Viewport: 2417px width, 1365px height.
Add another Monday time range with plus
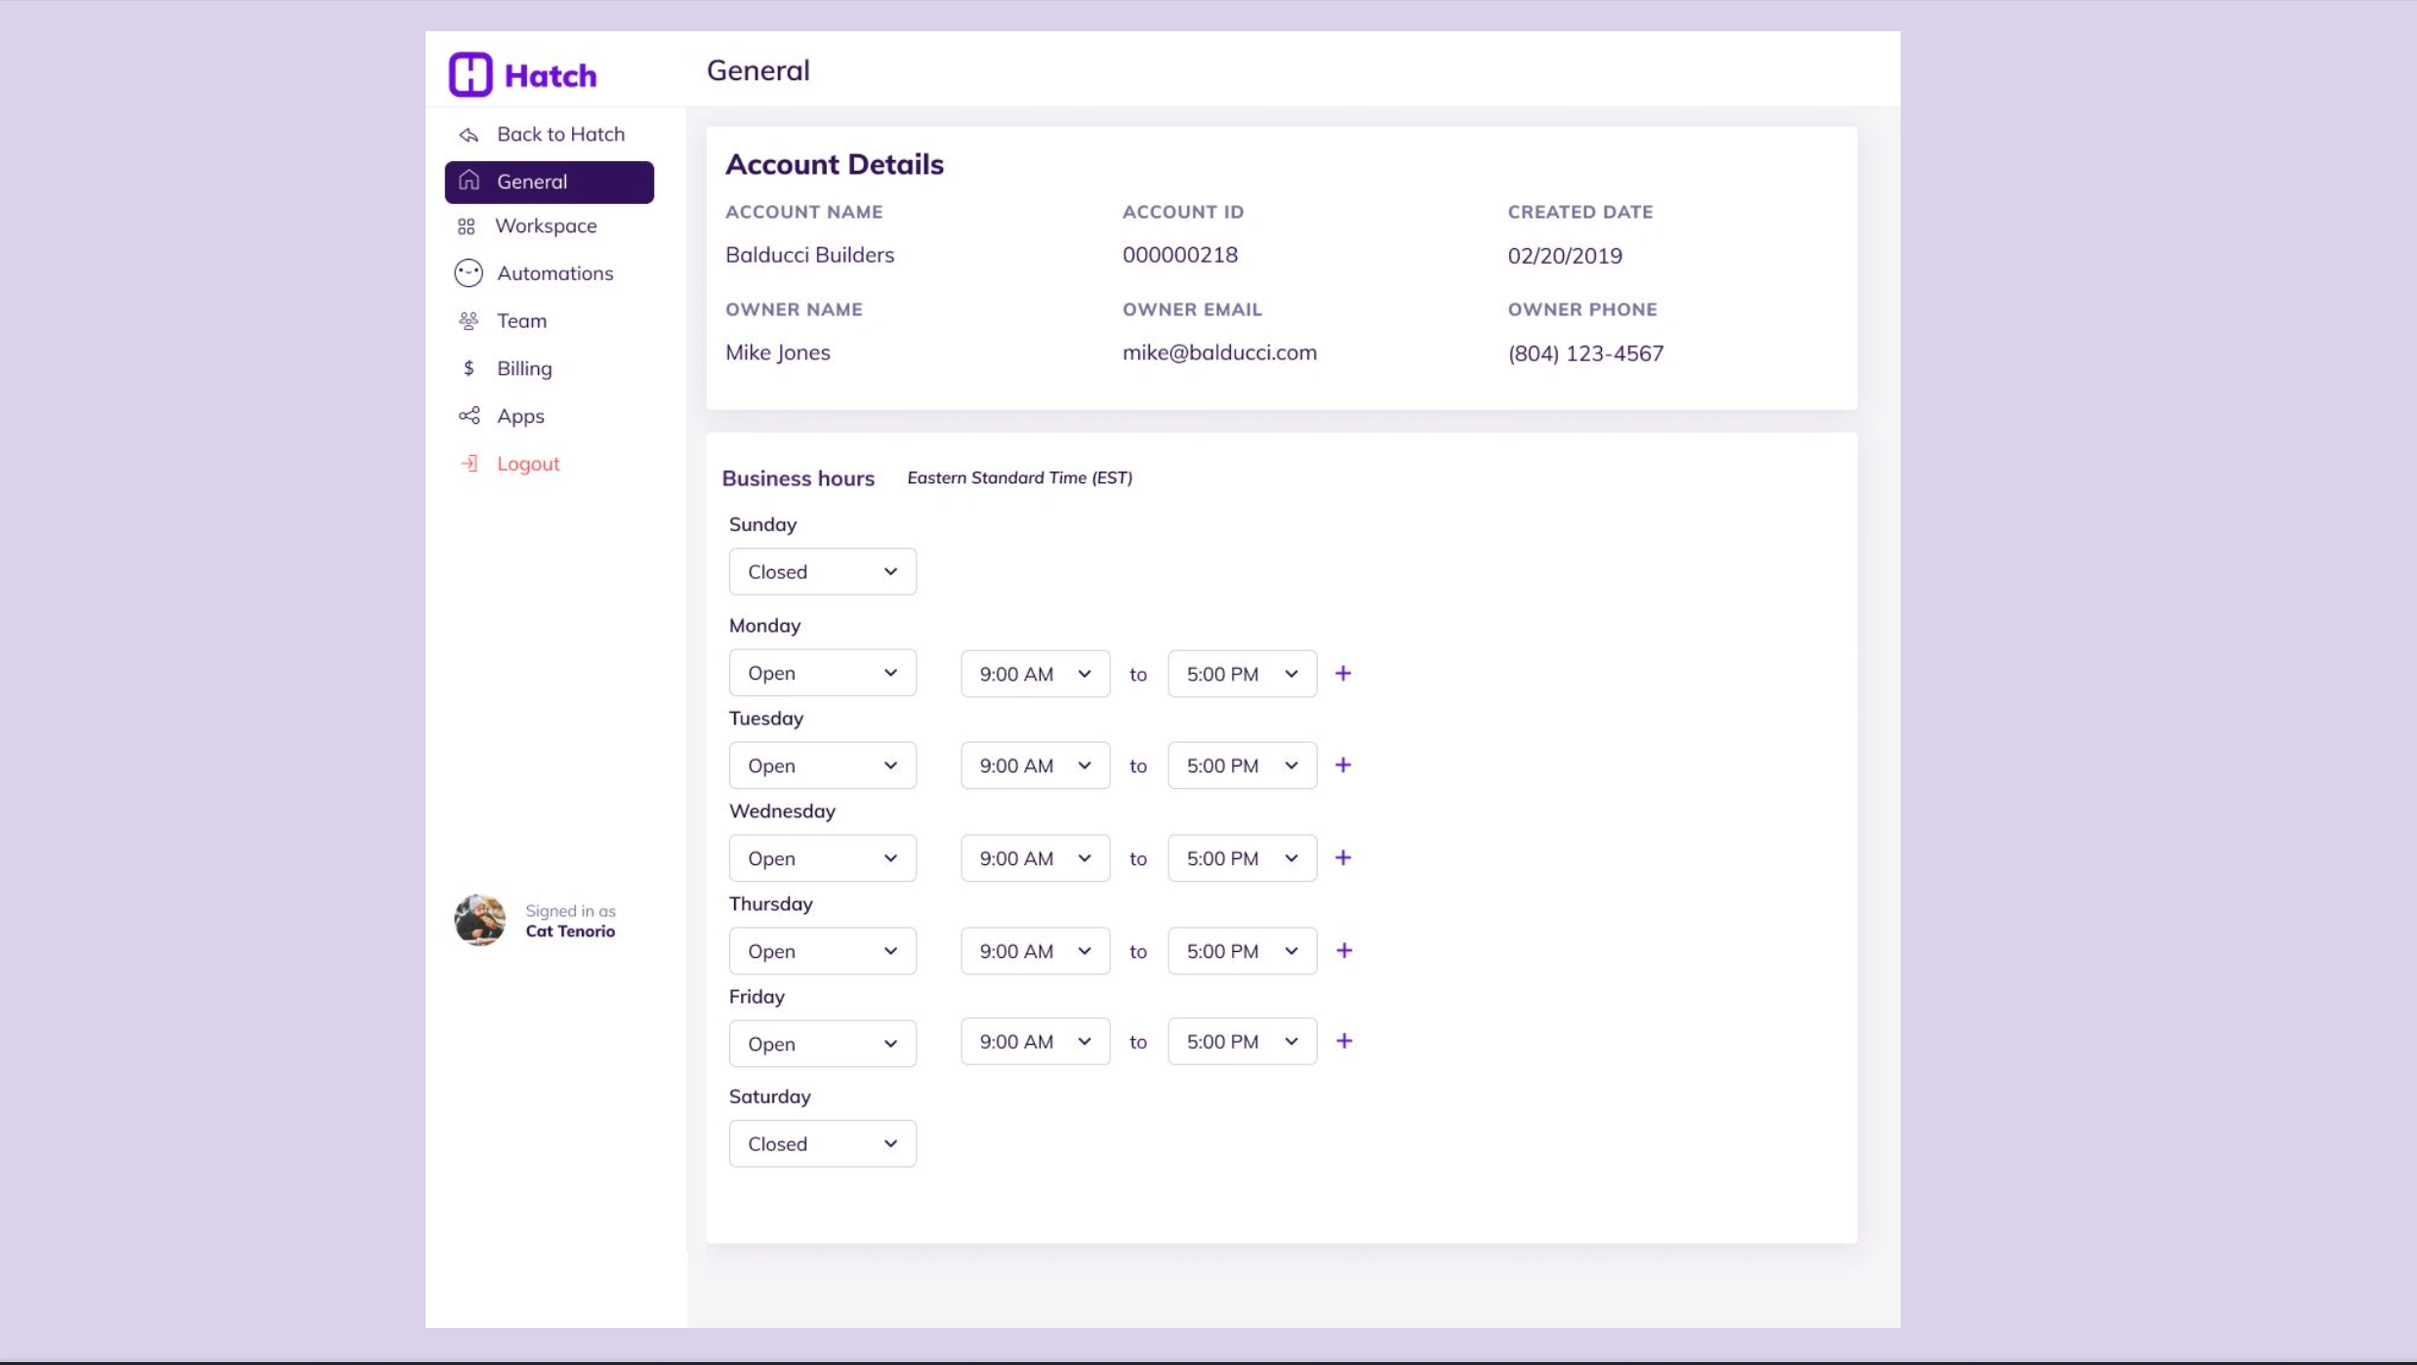[1343, 674]
